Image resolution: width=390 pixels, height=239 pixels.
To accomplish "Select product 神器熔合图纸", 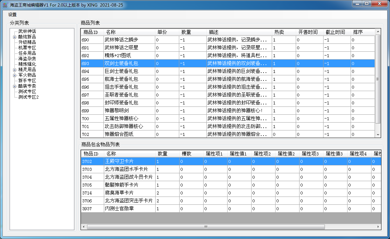I will pyautogui.click(x=228, y=134).
